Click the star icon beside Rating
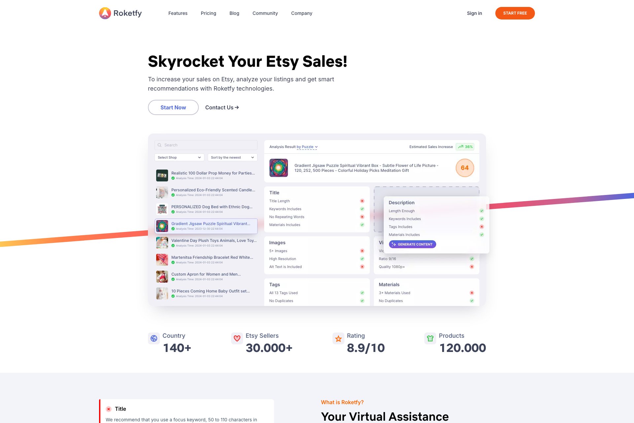Screen dimensions: 634x423 [x=338, y=338]
